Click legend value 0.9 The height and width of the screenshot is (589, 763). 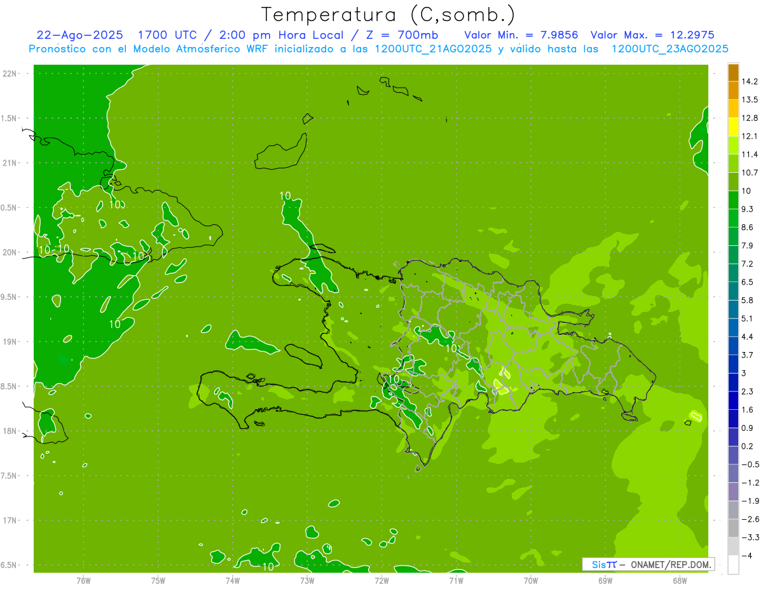click(748, 428)
